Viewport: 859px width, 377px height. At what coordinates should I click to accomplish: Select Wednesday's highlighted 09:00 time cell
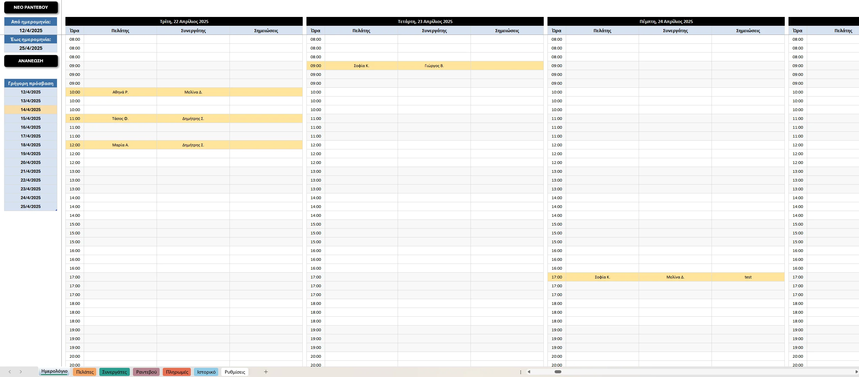(316, 66)
